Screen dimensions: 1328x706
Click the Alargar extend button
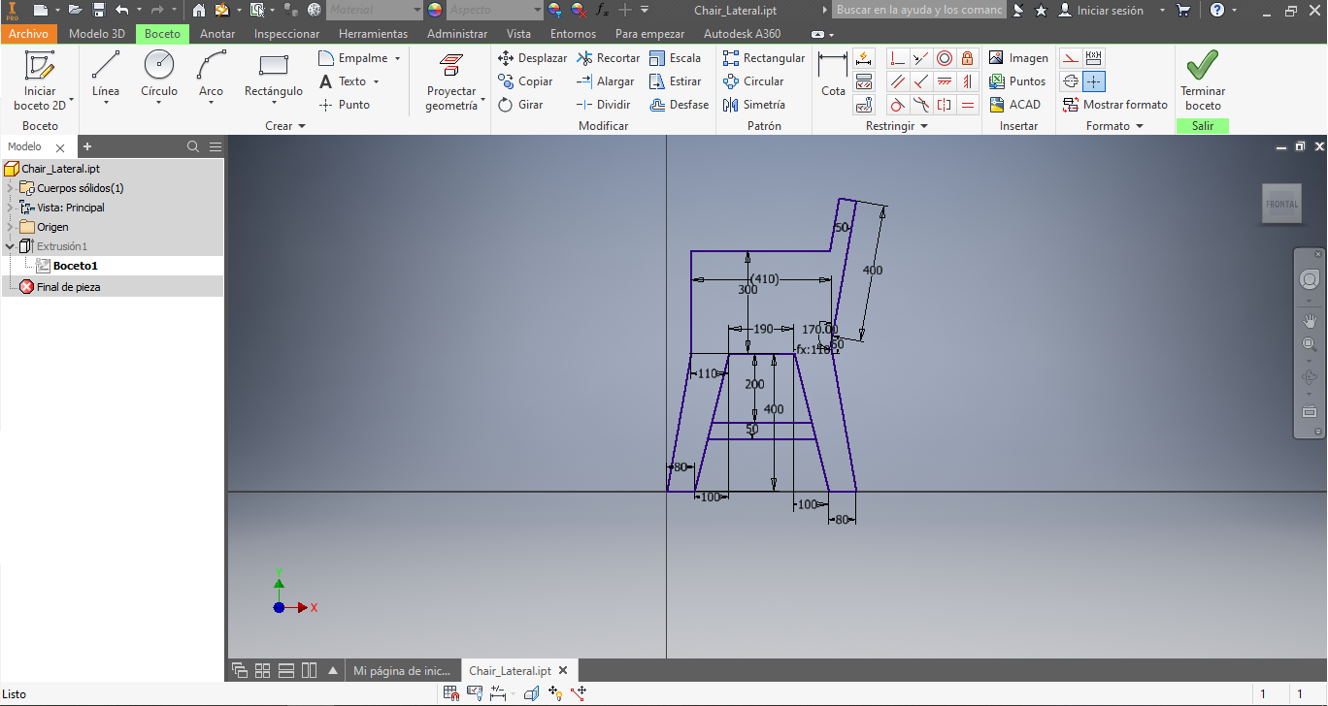(x=605, y=81)
